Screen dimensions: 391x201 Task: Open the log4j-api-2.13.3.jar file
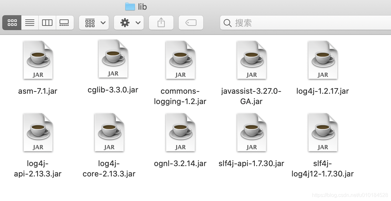tap(38, 132)
